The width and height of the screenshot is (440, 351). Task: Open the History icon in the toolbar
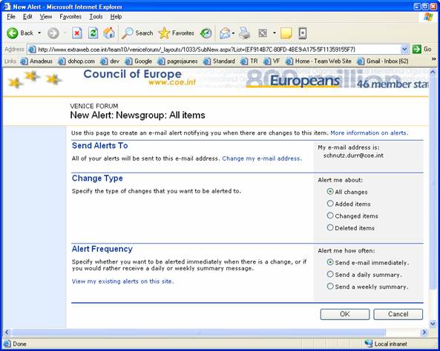[x=206, y=33]
